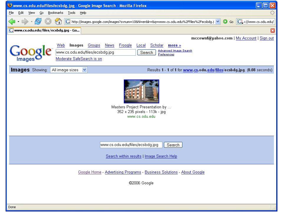Open the Tools menu

click(71, 13)
